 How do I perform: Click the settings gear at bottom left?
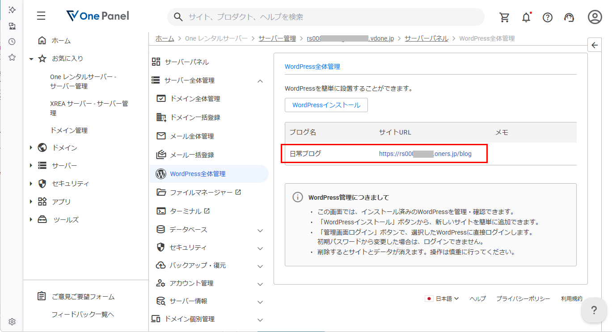12,321
